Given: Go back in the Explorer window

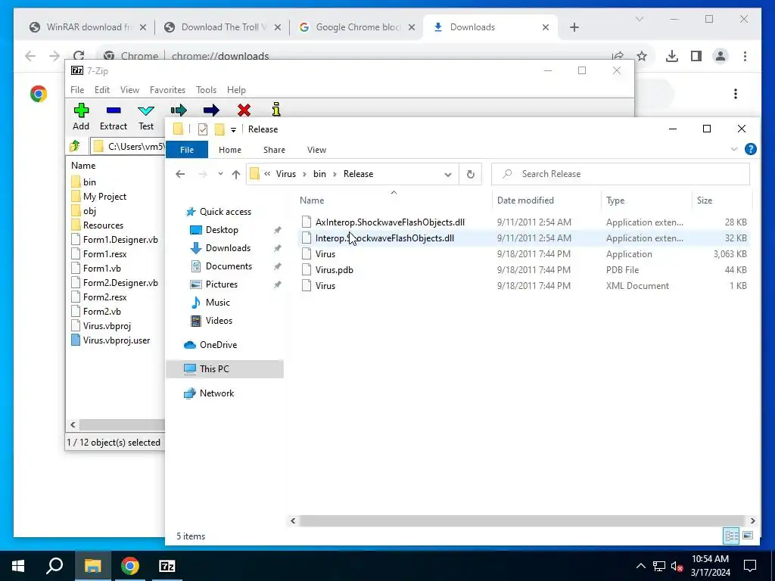Looking at the screenshot, I should pyautogui.click(x=180, y=174).
